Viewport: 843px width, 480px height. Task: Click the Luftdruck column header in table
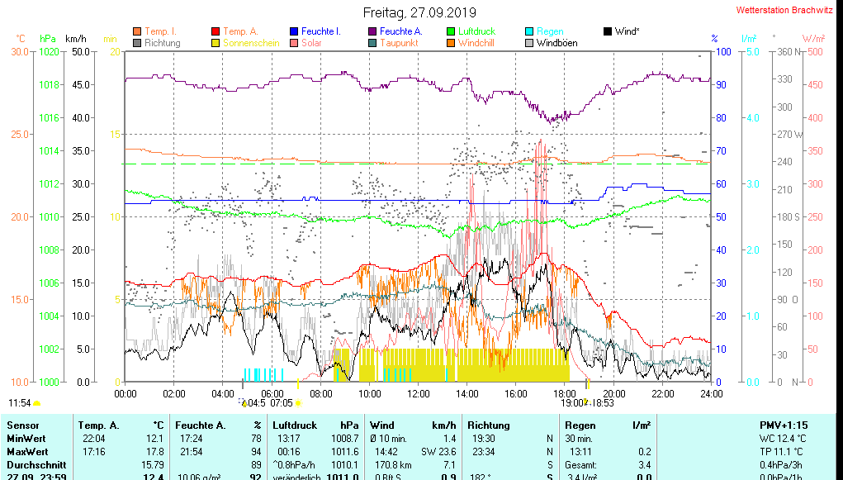[293, 425]
